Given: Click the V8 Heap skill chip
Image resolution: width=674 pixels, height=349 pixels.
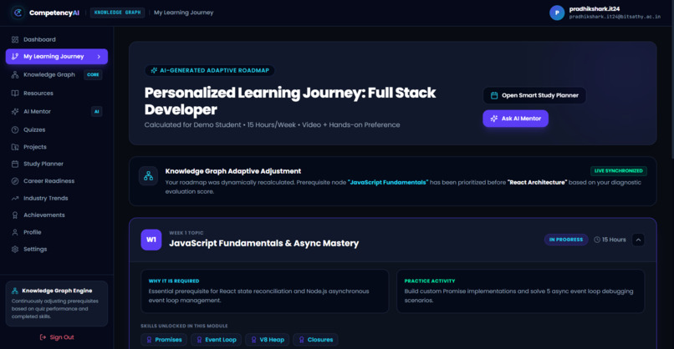Looking at the screenshot, I should (268, 340).
